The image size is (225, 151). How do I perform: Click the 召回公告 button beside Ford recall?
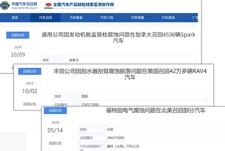(55, 110)
